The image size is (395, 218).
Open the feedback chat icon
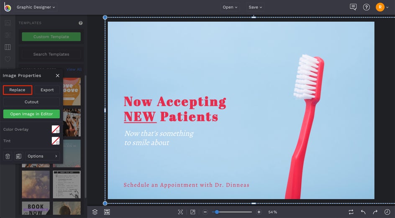[353, 7]
